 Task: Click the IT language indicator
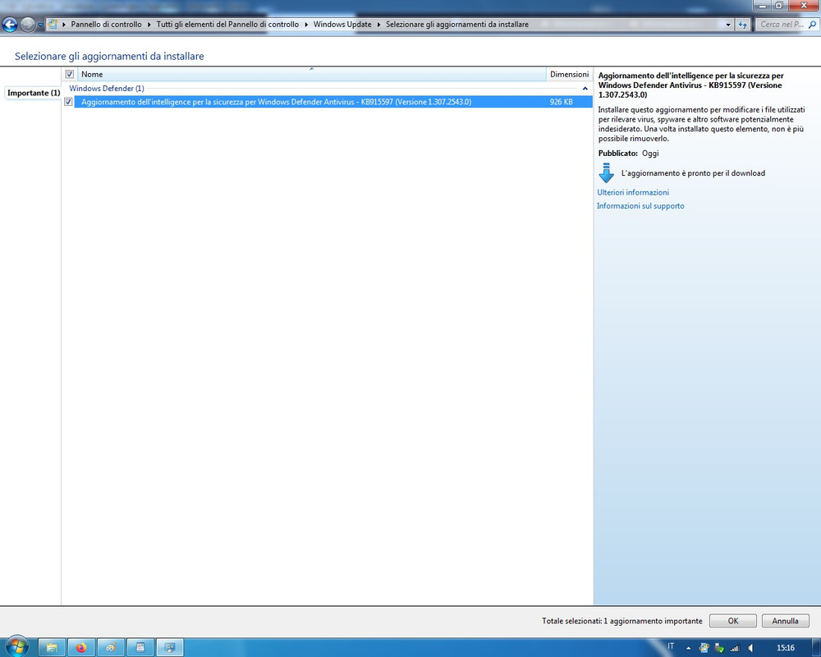[671, 646]
